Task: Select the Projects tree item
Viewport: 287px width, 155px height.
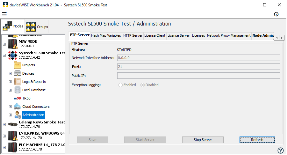Action: click(x=29, y=65)
